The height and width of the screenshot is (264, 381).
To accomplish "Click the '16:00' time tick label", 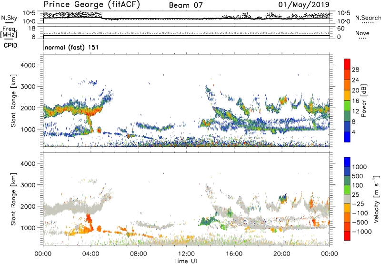I will pyautogui.click(x=234, y=254).
